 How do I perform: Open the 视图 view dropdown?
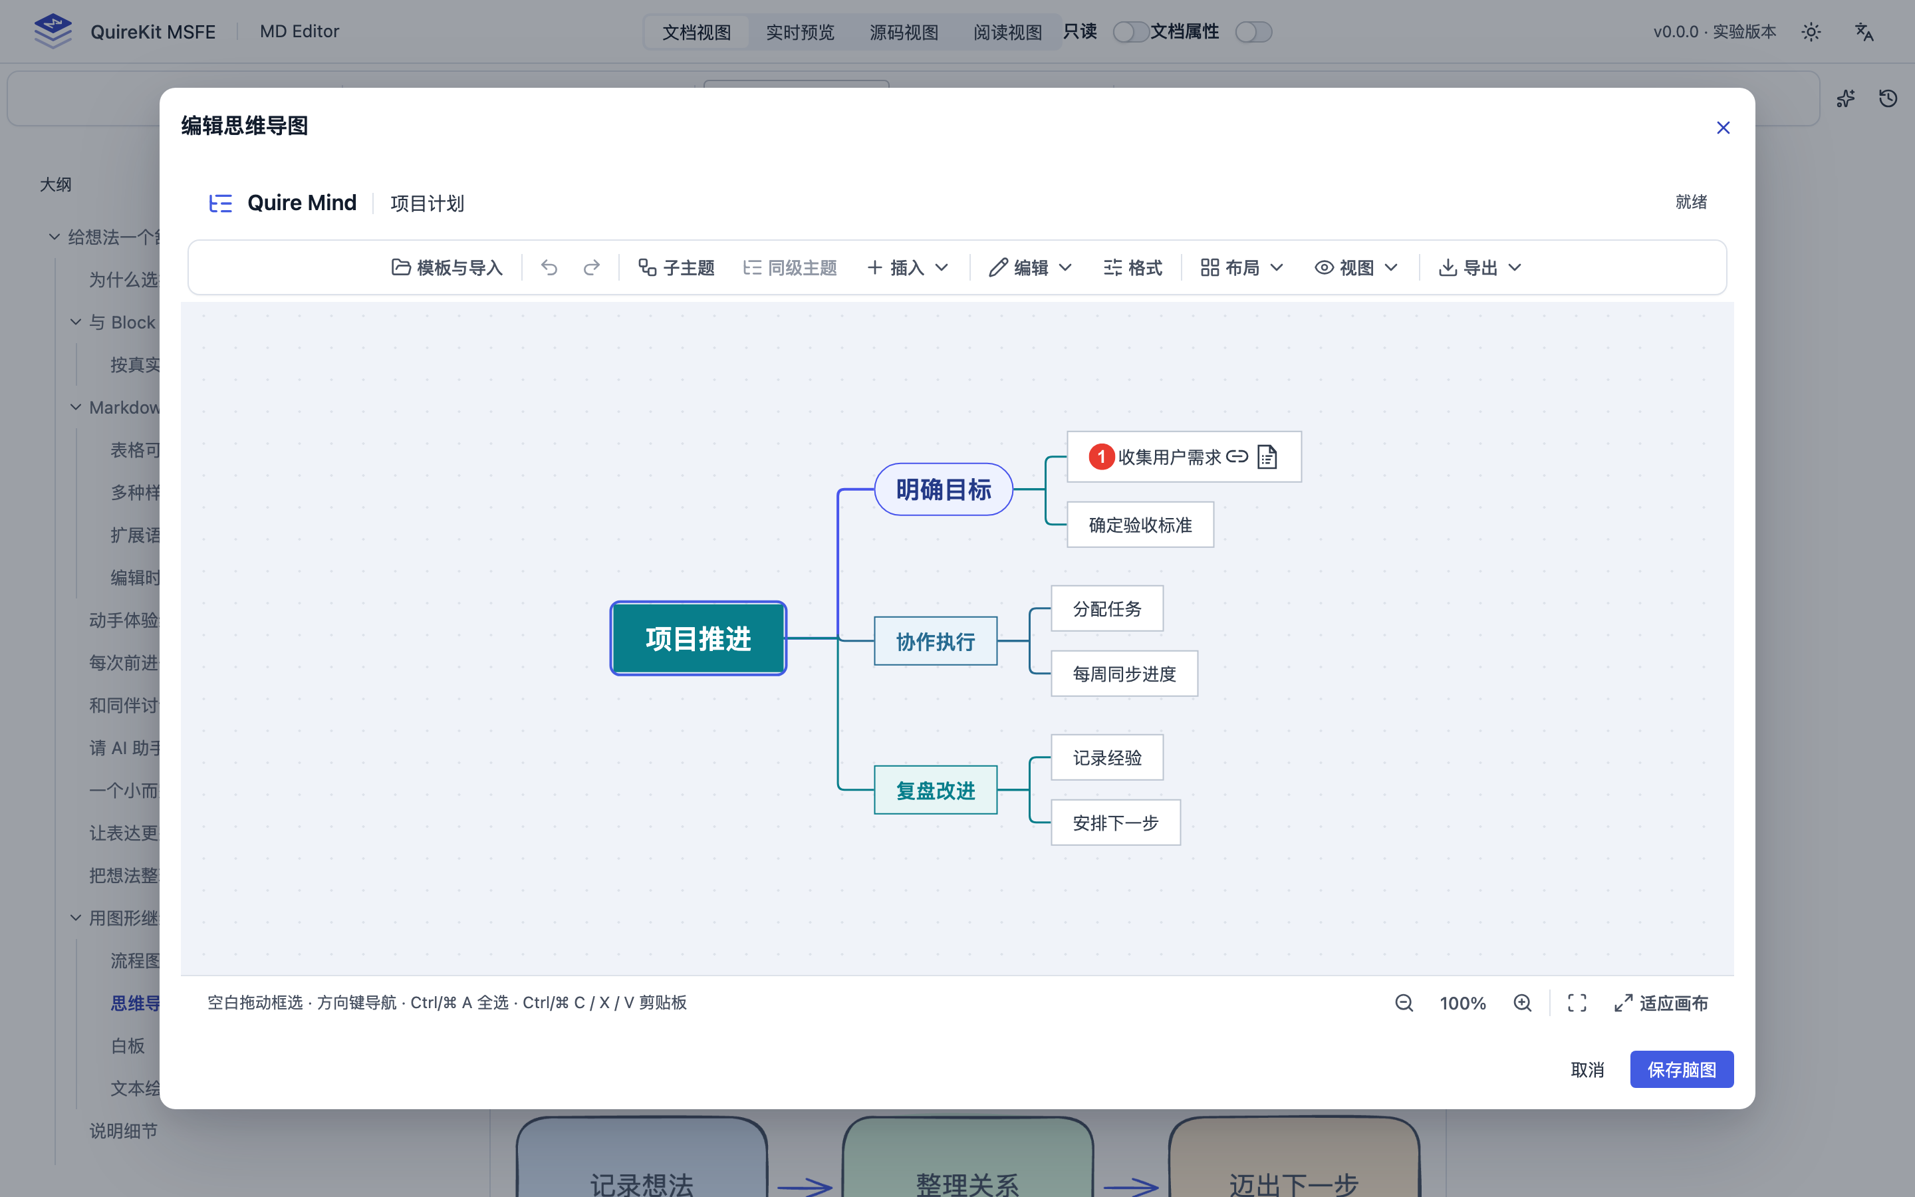[1356, 267]
